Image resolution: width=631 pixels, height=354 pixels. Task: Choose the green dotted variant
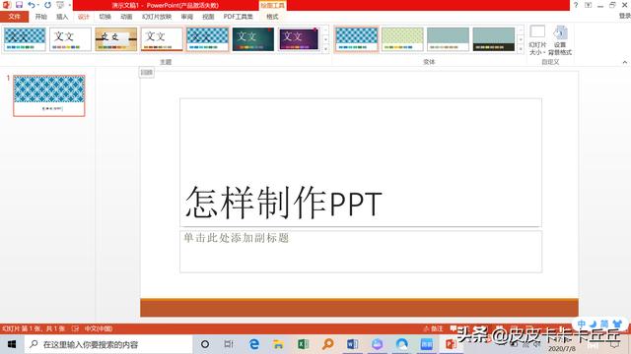pyautogui.click(x=402, y=39)
